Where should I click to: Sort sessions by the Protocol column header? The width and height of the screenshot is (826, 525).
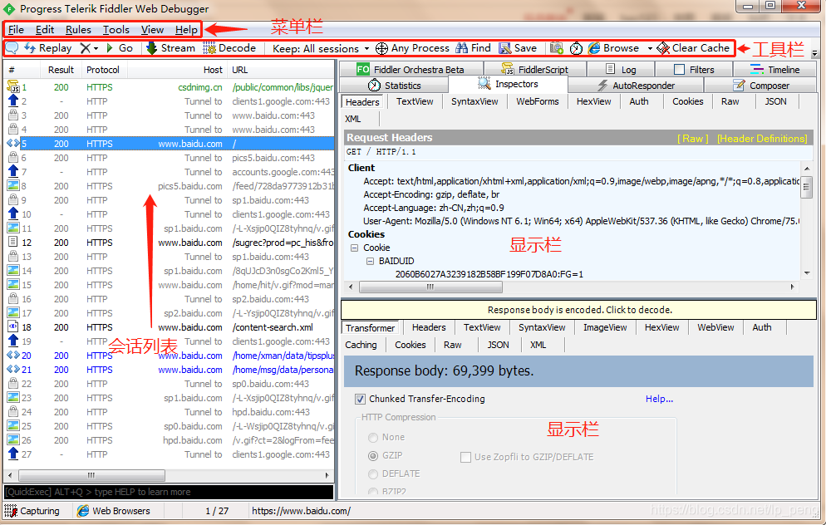[103, 70]
